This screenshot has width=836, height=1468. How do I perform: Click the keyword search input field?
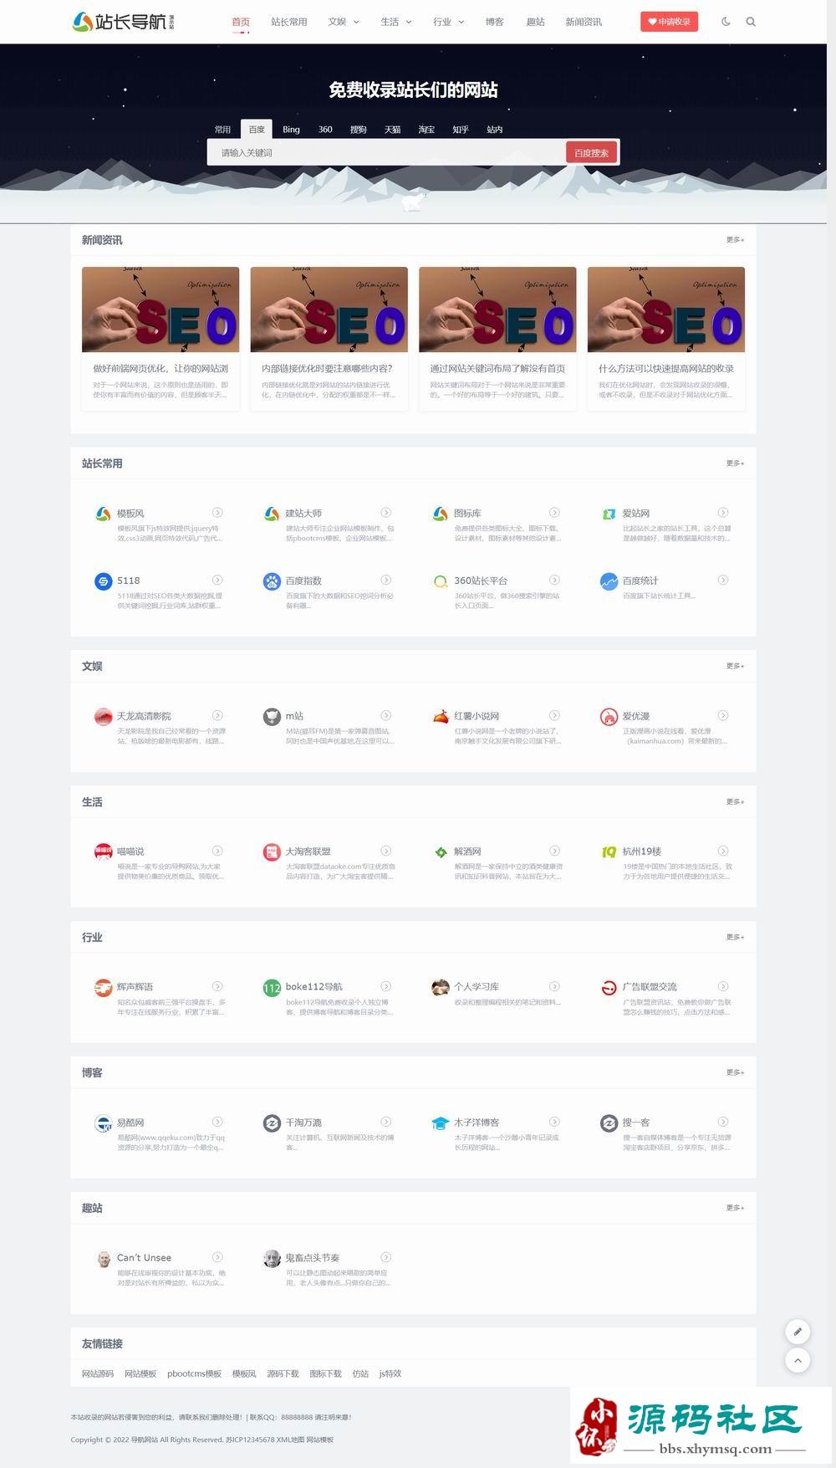[x=387, y=152]
